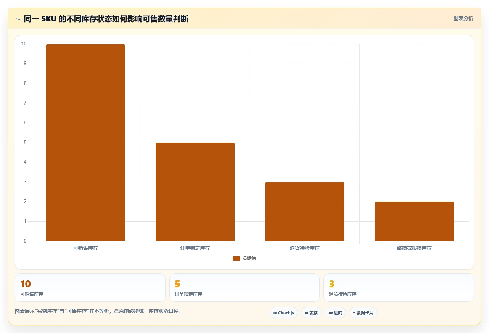Click the 数据卡片 tag chip
Screen dimensions: 489x333
[363, 313]
